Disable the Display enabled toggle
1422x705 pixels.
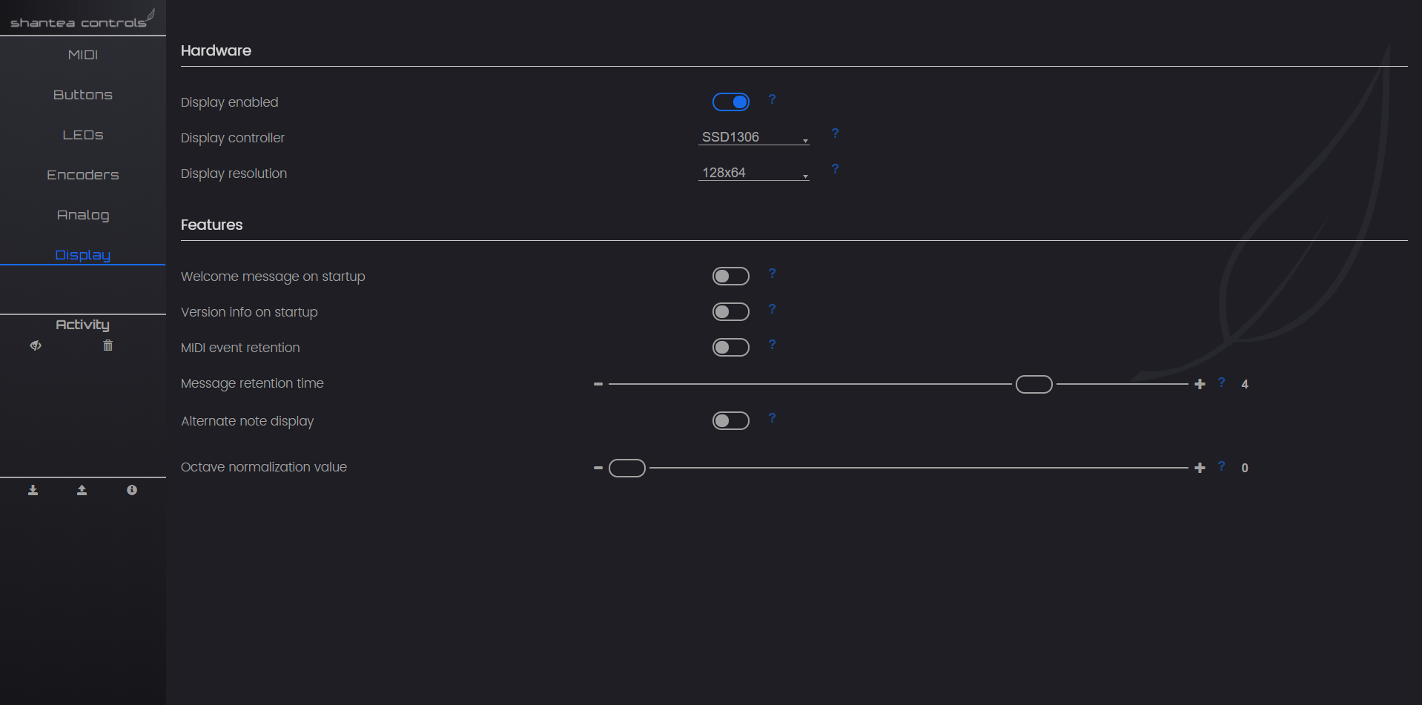(731, 102)
